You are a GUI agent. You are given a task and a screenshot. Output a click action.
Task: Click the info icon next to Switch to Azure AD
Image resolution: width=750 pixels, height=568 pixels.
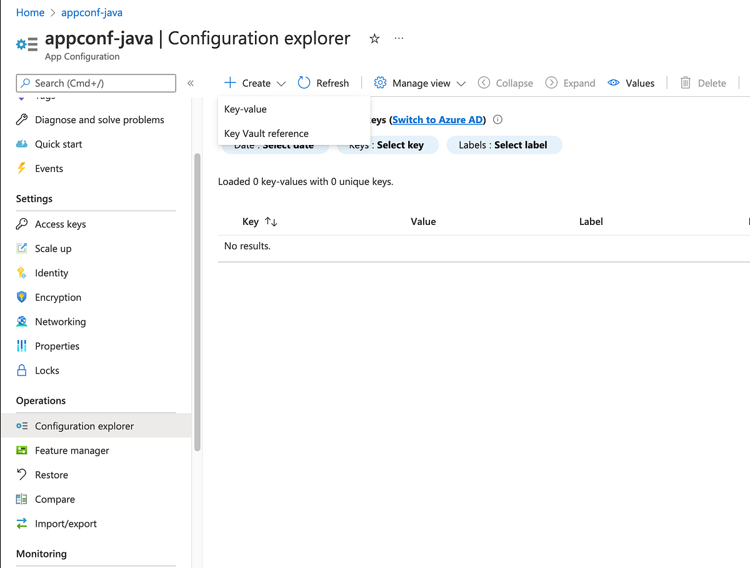coord(498,120)
